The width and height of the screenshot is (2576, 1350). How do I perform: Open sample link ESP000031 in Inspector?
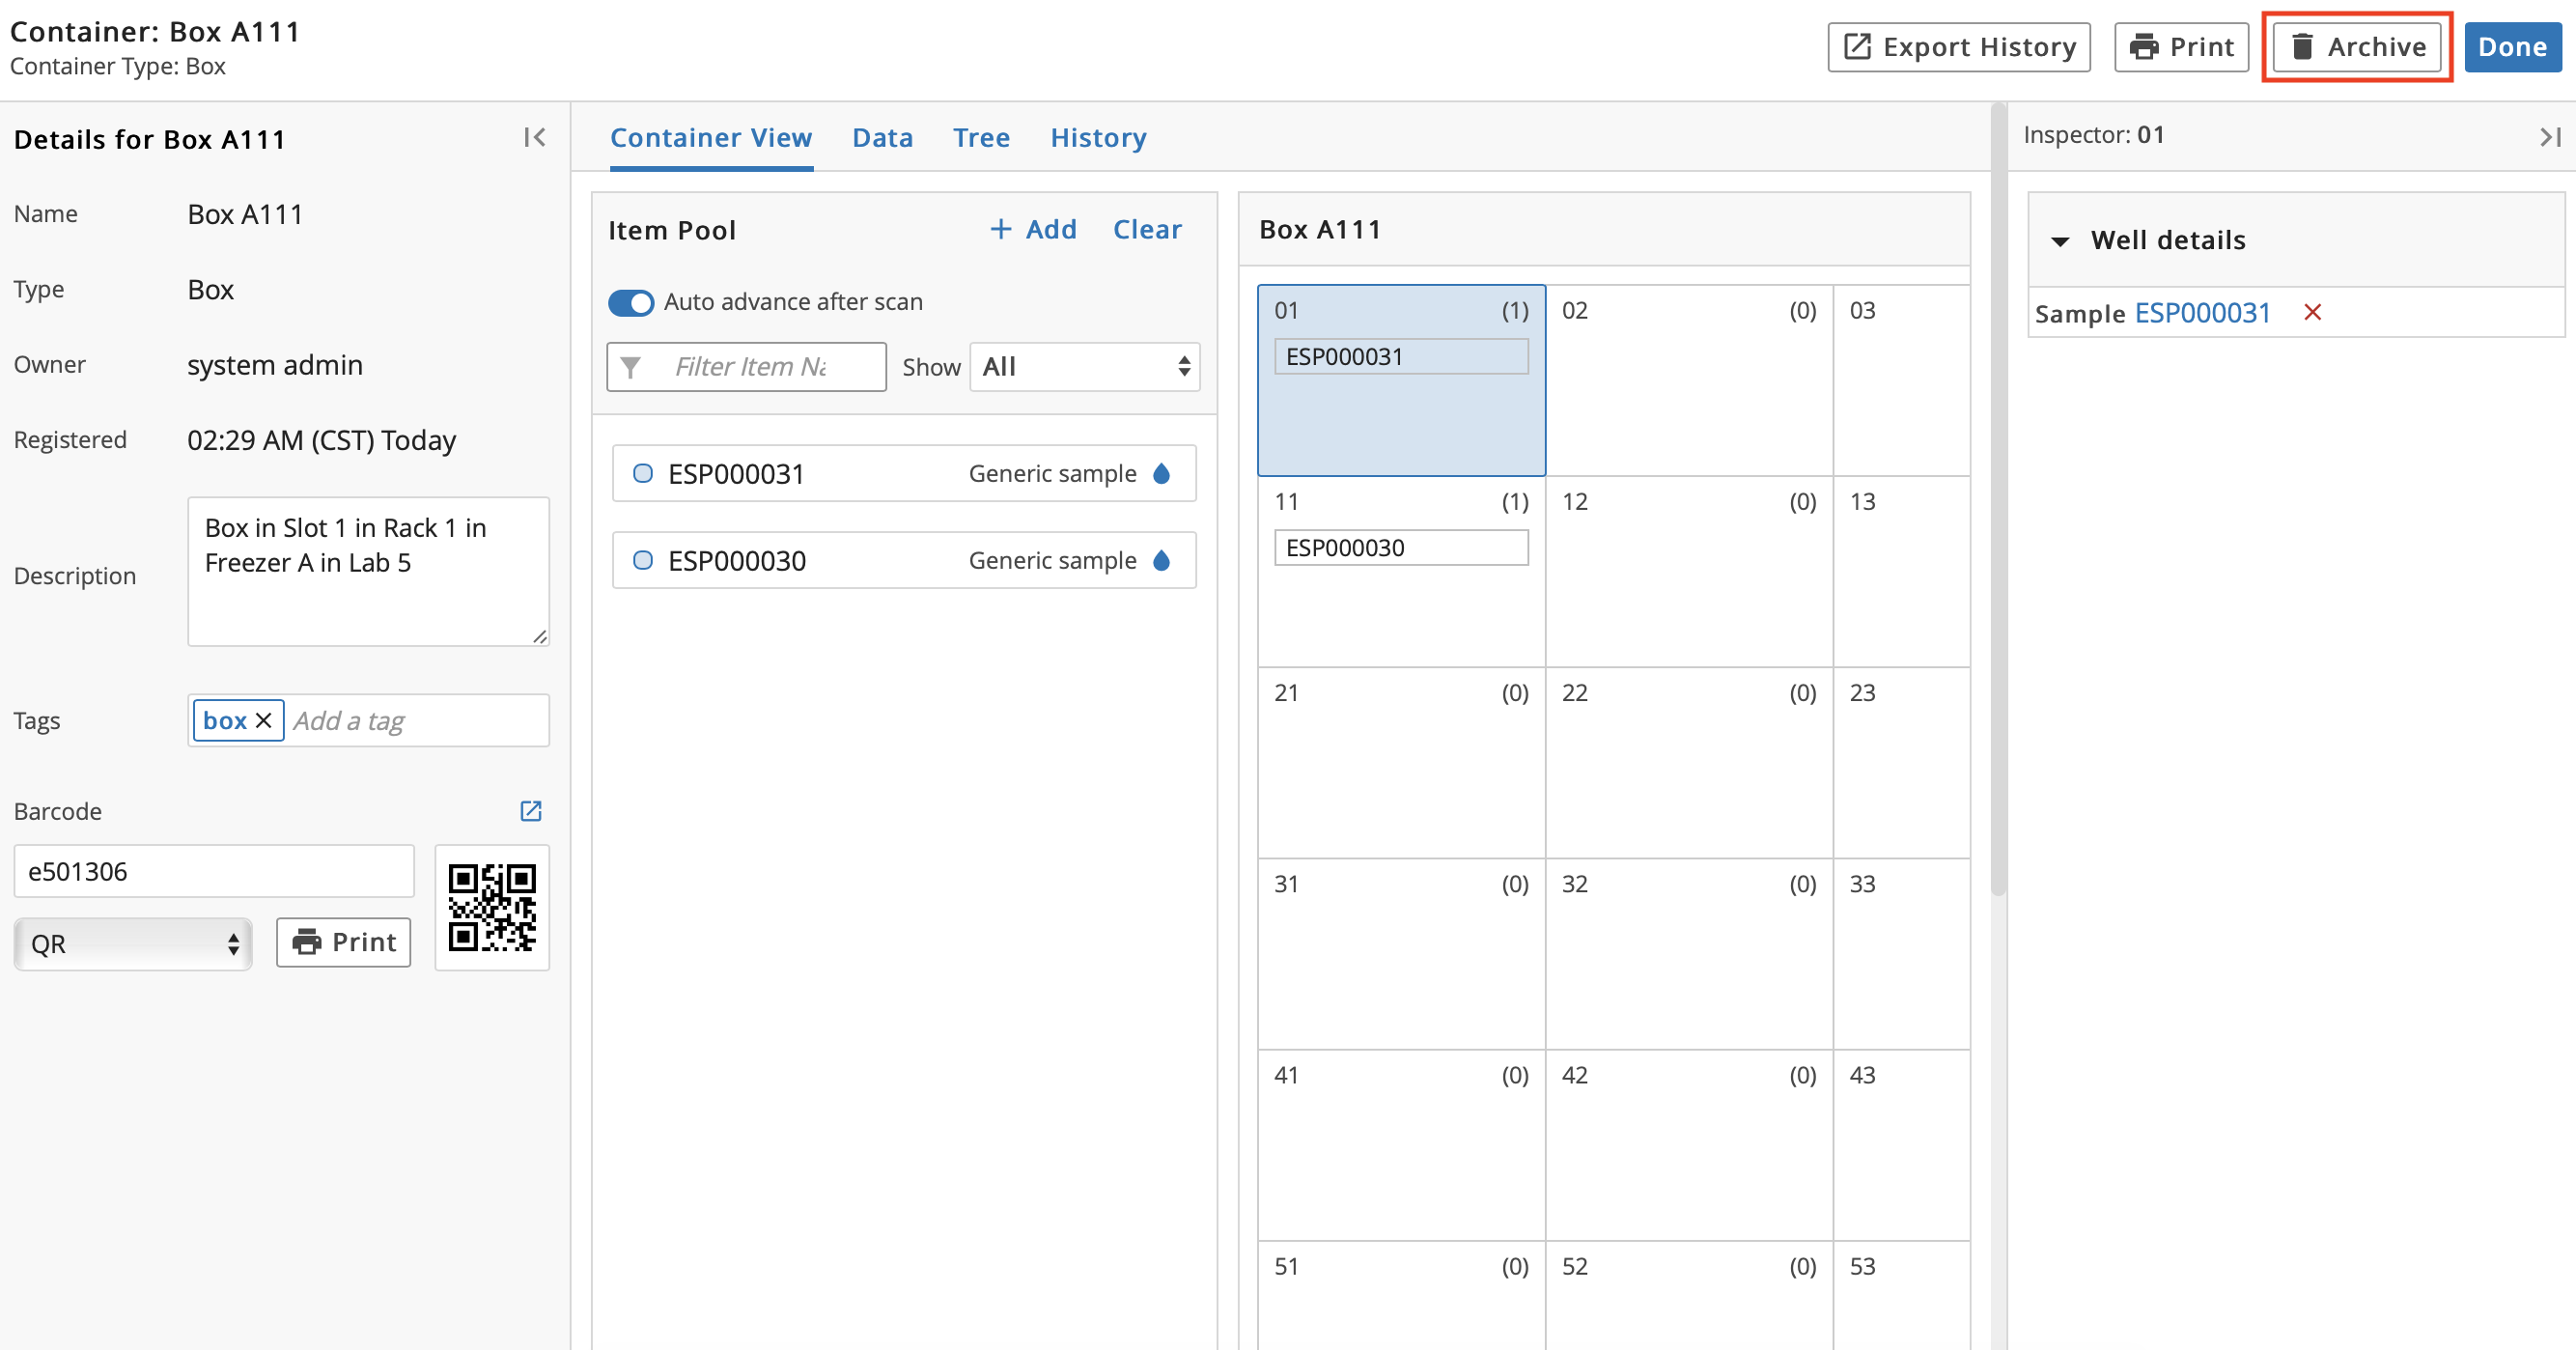2202,313
